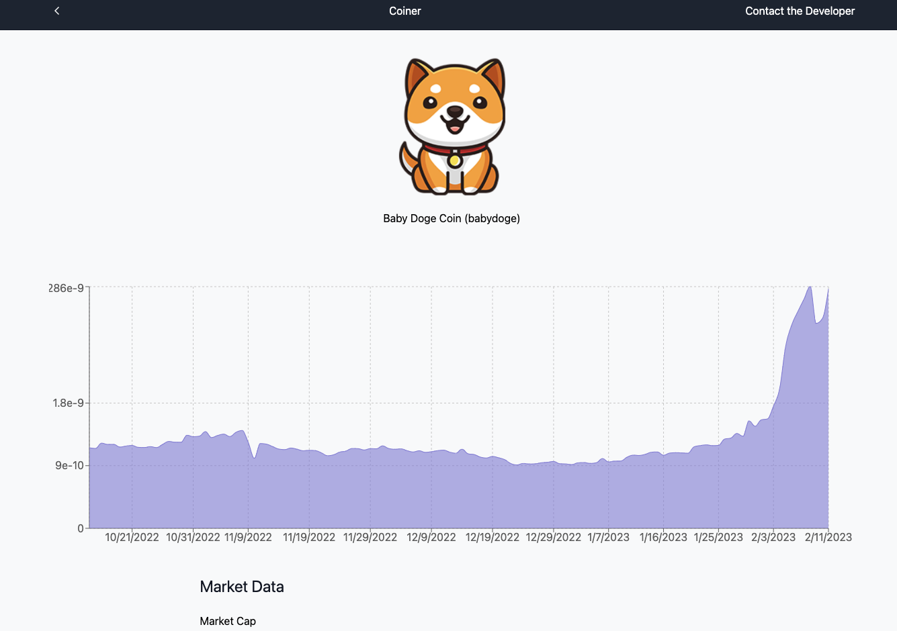Click the 11/19/2022 x-axis date label
Screen dimensions: 897x631
[309, 537]
